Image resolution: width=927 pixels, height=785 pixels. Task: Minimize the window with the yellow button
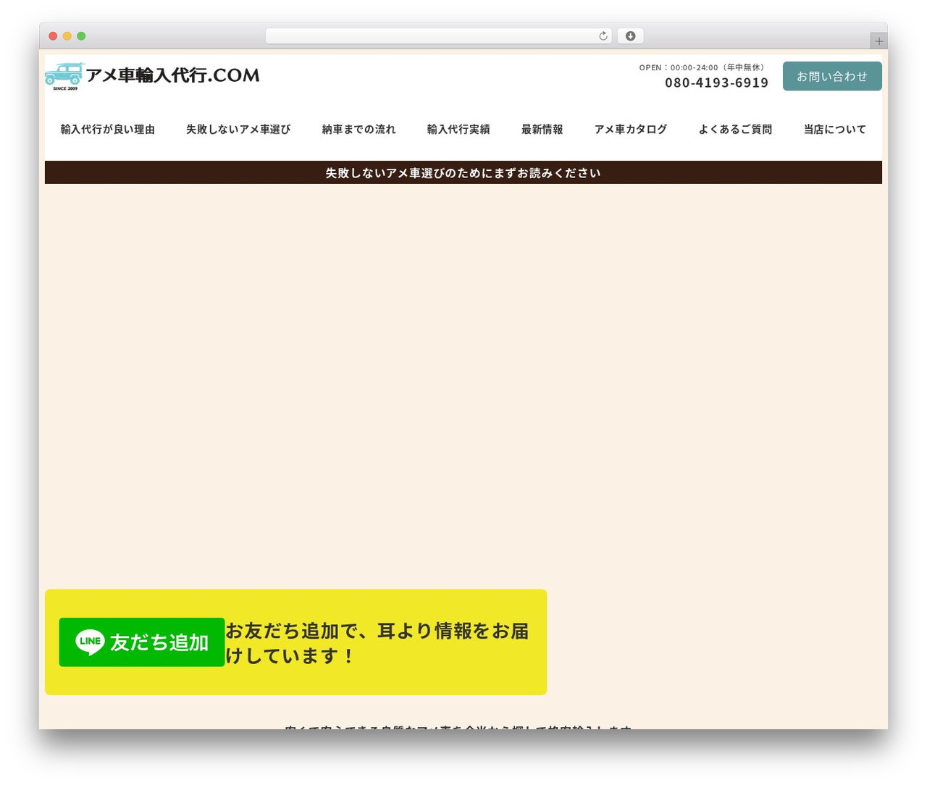[67, 36]
